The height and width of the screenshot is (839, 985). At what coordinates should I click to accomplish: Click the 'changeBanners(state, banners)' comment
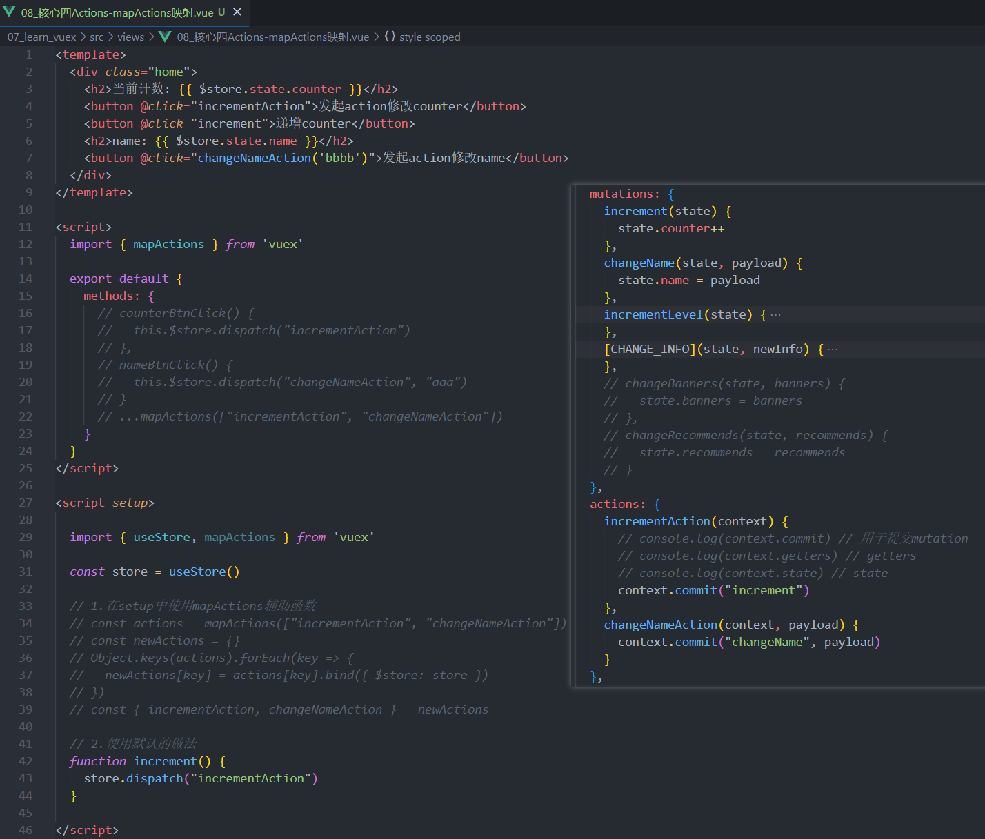point(724,383)
